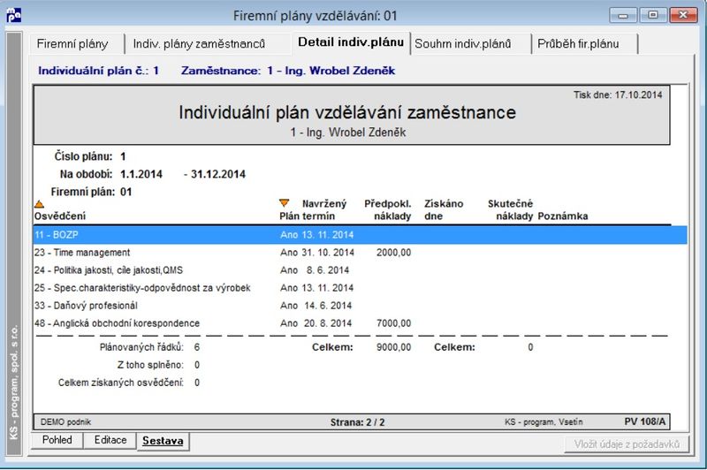
Task: Click the date 14. 6. 2014
Action: point(328,306)
